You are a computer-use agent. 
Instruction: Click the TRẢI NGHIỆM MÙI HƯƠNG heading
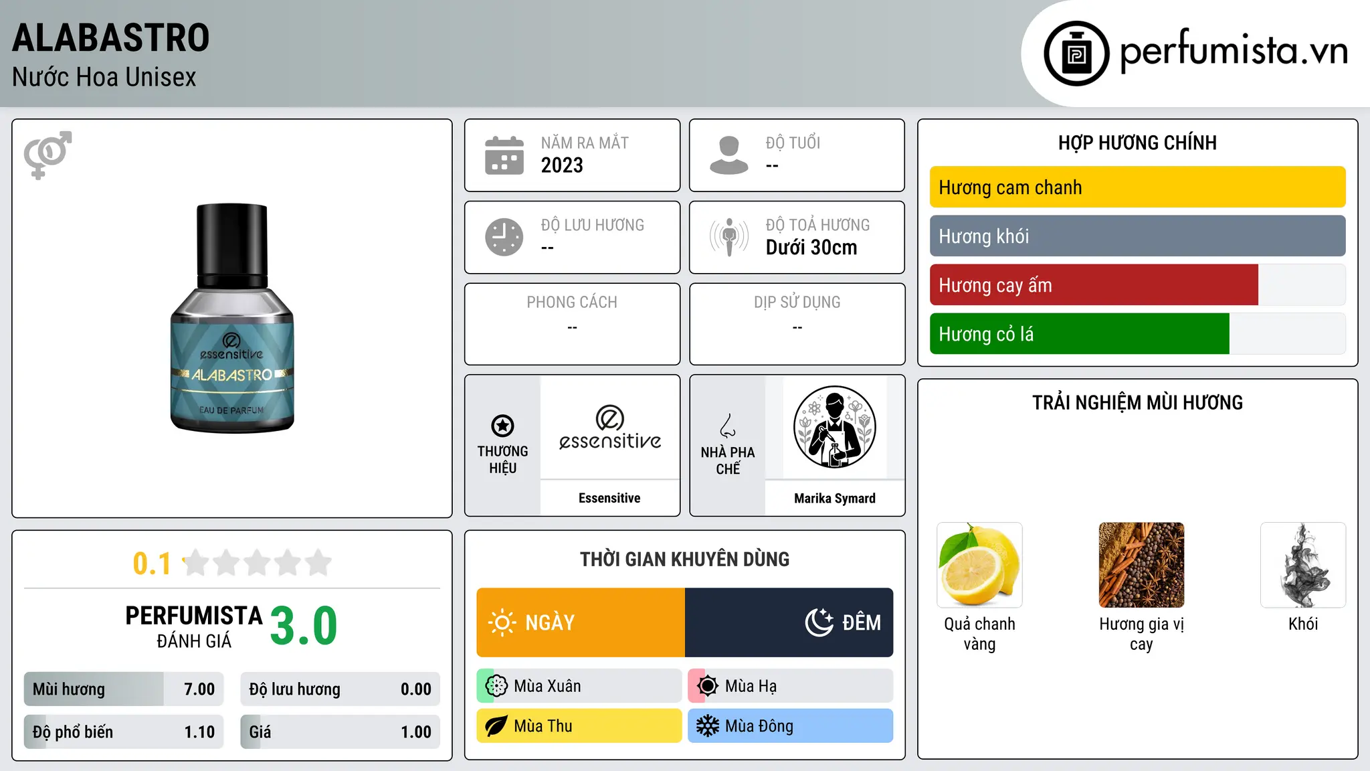(x=1137, y=402)
